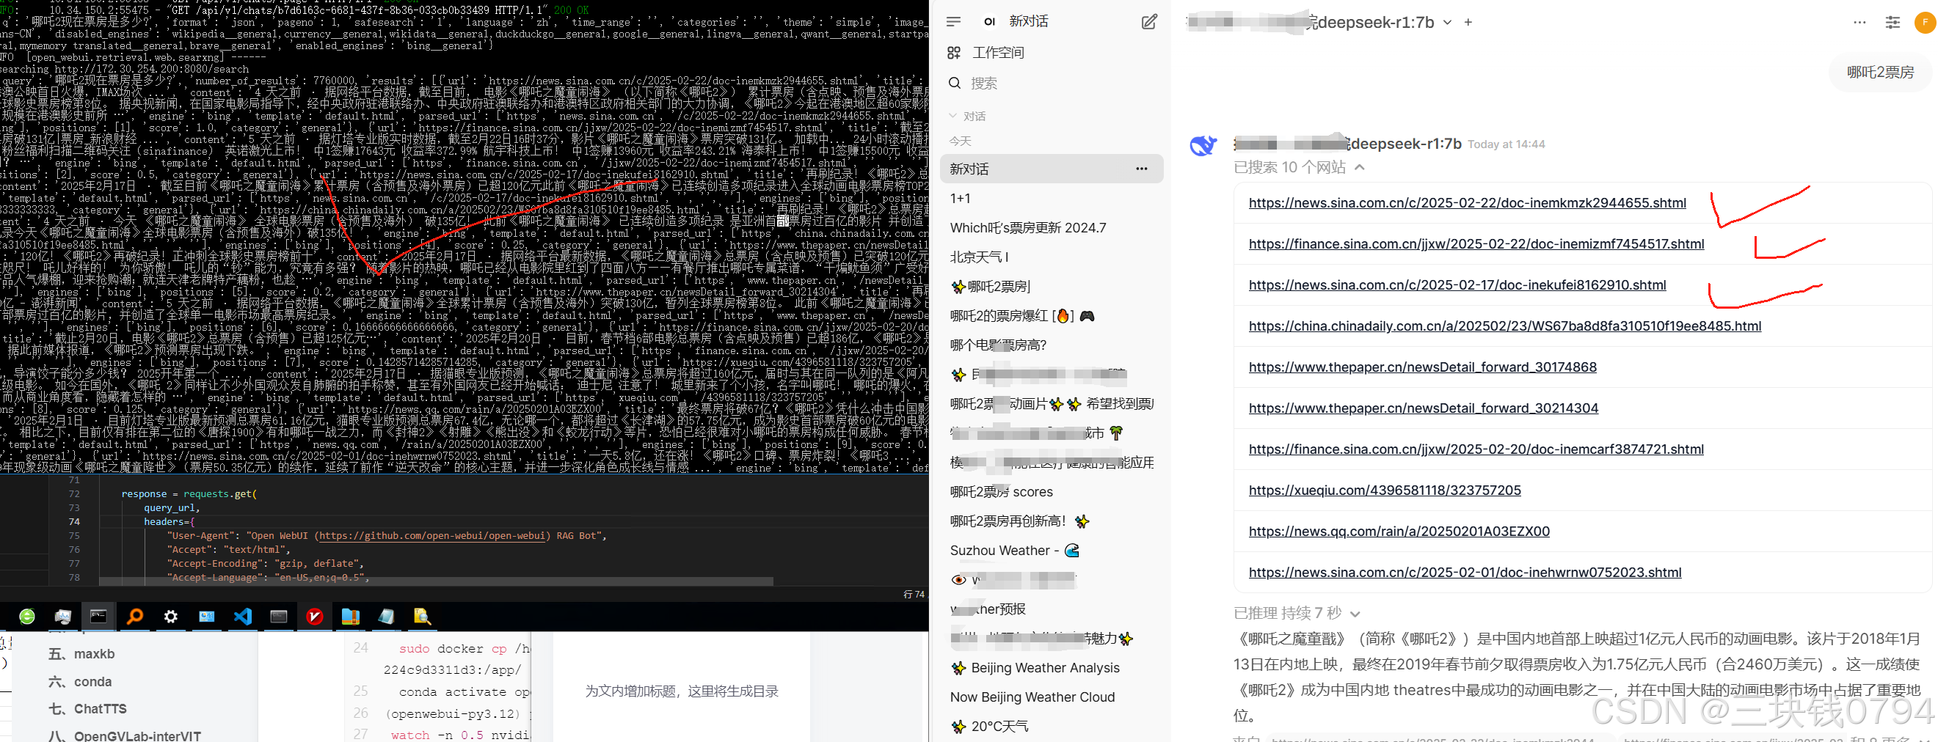Image resolution: width=1938 pixels, height=742 pixels.
Task: Open the finance.sina.com.cn 2025-02-22 link
Action: pyautogui.click(x=1476, y=243)
